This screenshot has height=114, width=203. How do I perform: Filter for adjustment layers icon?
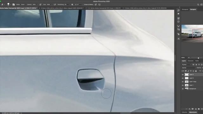tap(196, 65)
